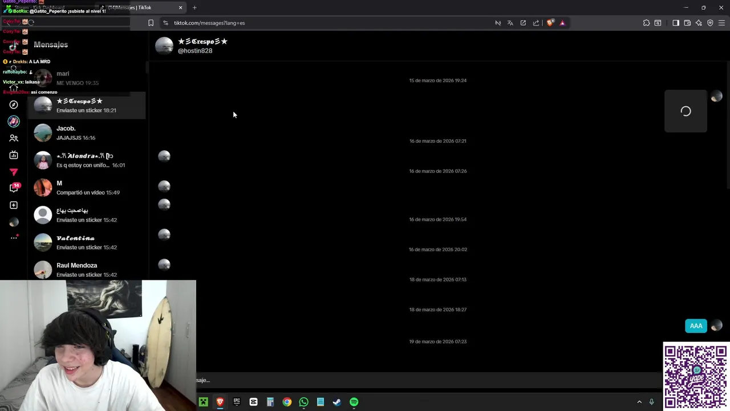The height and width of the screenshot is (411, 730).
Task: Open the Alondra conversation
Action: click(x=87, y=160)
